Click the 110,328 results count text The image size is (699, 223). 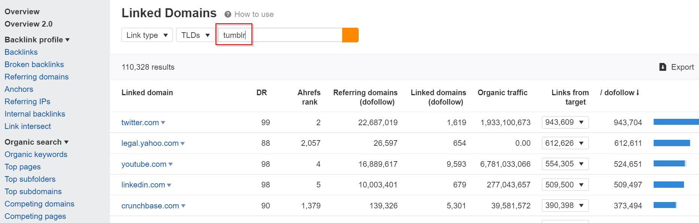click(x=148, y=67)
